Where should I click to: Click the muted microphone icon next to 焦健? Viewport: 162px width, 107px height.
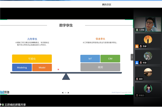[x=141, y=46]
